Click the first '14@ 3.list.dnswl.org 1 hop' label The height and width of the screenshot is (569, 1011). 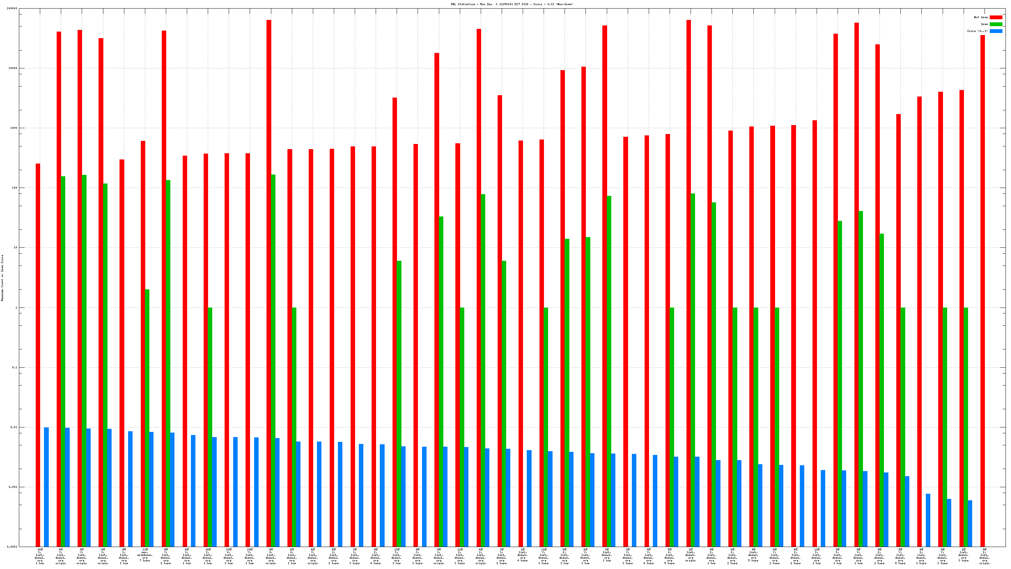(39, 556)
